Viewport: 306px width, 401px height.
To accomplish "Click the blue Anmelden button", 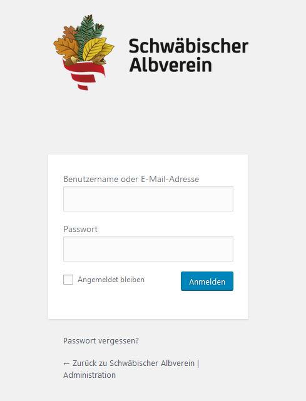I will 207,282.
